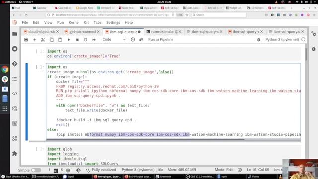Open the Debugger panel in right sidebar
318x179 pixels.
coord(314,49)
